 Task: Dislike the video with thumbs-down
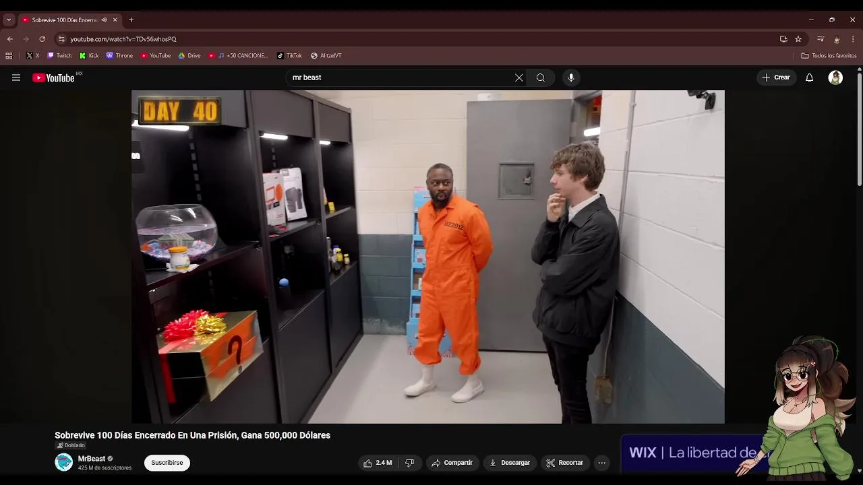click(x=409, y=463)
